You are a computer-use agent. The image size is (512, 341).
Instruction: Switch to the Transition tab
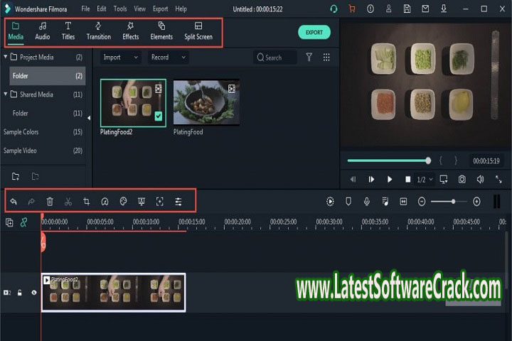(x=98, y=31)
